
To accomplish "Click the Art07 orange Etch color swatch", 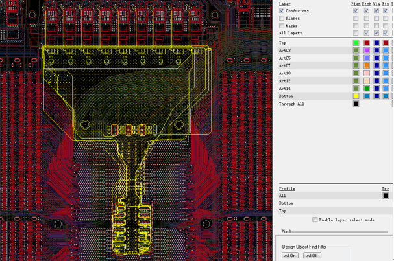I will pos(367,65).
